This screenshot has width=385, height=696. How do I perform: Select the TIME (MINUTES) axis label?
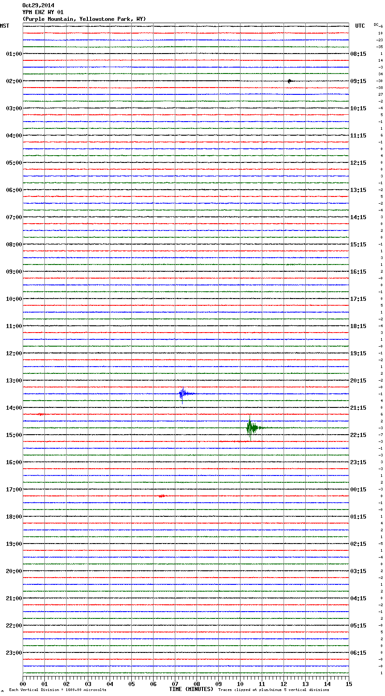[191, 689]
